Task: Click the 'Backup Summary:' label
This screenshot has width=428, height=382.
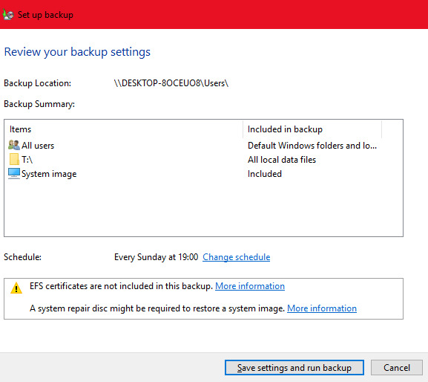Action: tap(39, 104)
